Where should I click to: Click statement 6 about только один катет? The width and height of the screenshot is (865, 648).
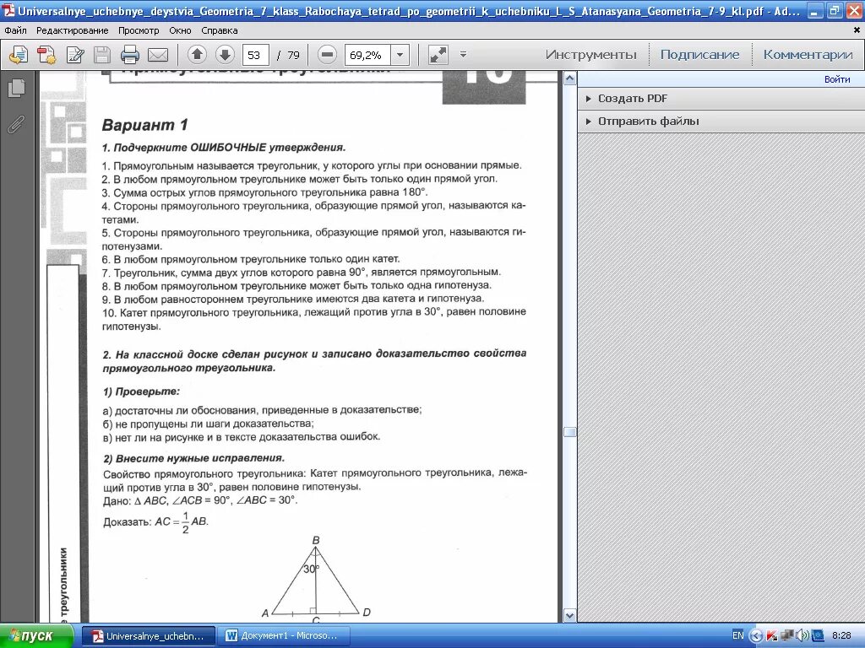pyautogui.click(x=251, y=259)
